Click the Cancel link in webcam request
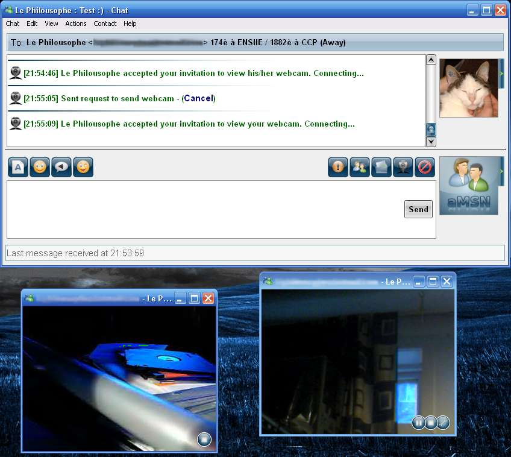Image resolution: width=511 pixels, height=457 pixels. coord(198,98)
